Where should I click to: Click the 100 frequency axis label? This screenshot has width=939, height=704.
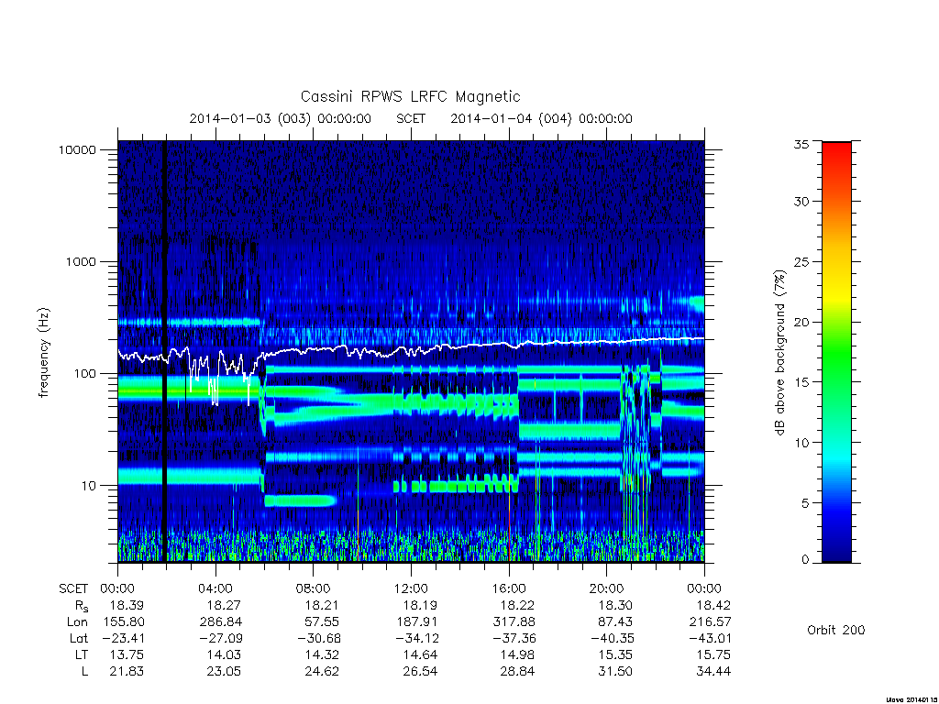84,374
